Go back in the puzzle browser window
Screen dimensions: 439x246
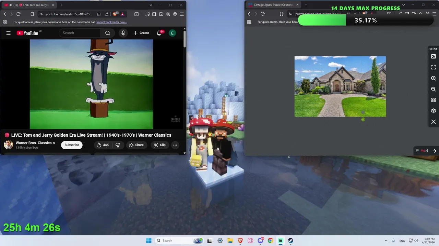click(x=249, y=14)
